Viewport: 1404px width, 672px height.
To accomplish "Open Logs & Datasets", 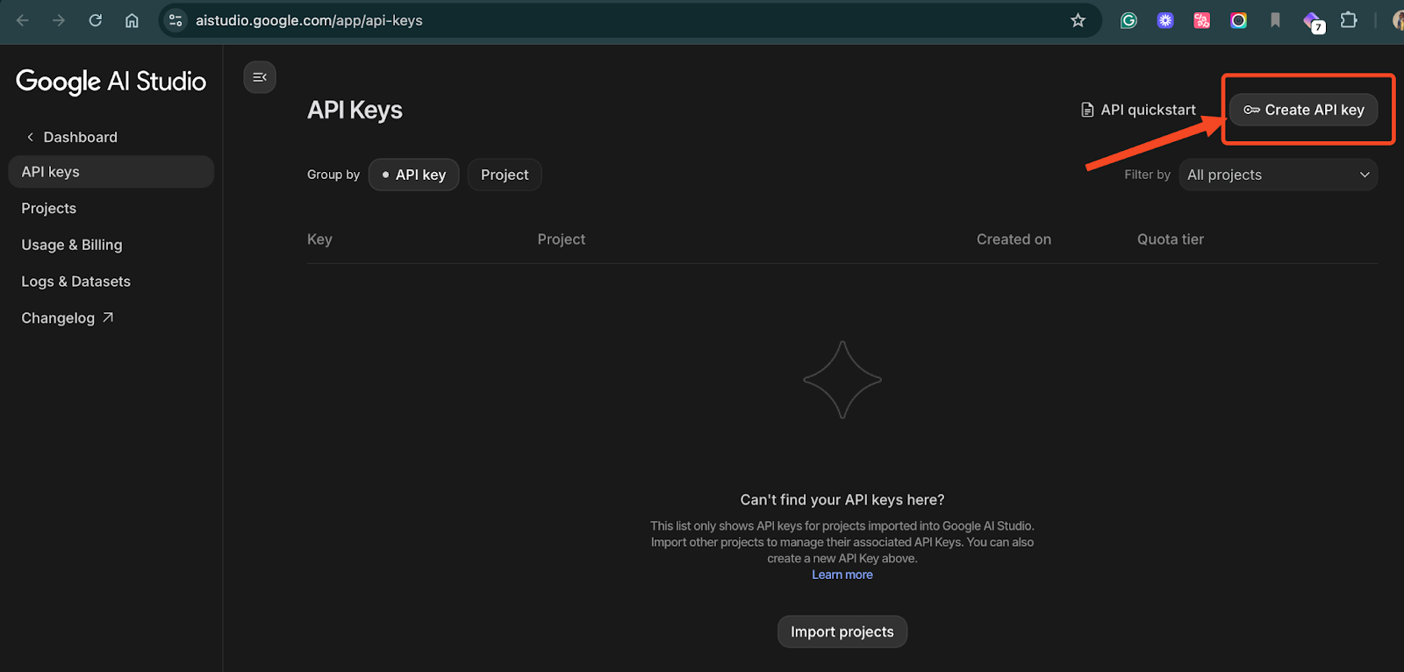I will pyautogui.click(x=76, y=282).
